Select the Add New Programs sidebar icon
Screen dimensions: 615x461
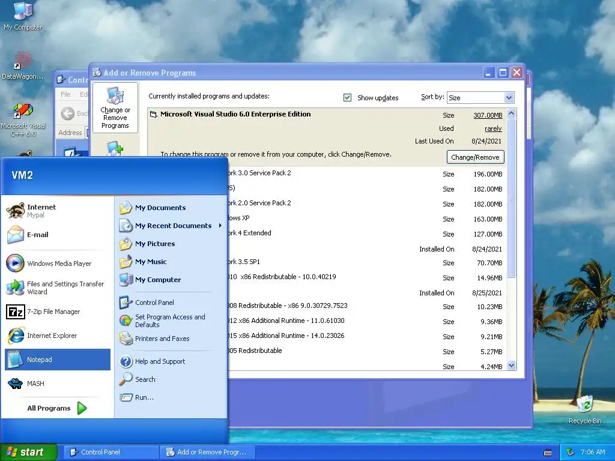coord(115,149)
